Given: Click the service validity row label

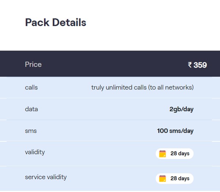Looking at the screenshot, I should [46, 177].
